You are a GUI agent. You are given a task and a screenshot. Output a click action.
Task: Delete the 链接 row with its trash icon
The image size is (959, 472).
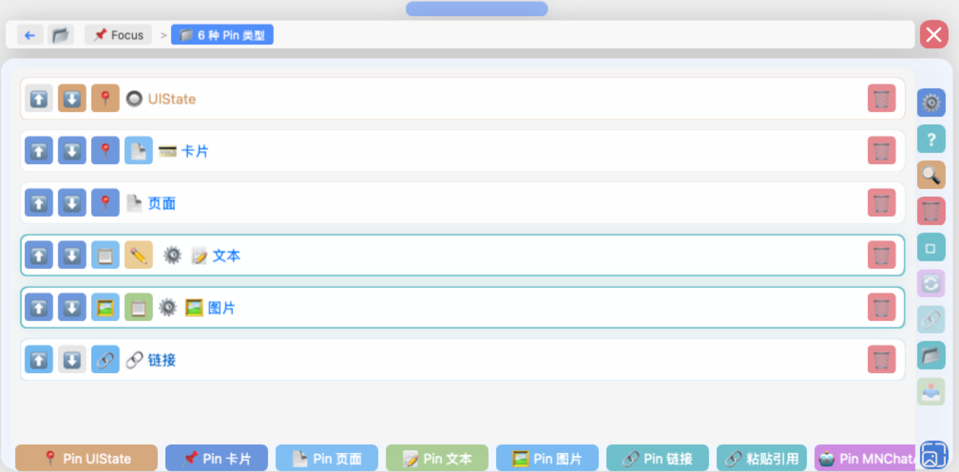click(882, 359)
